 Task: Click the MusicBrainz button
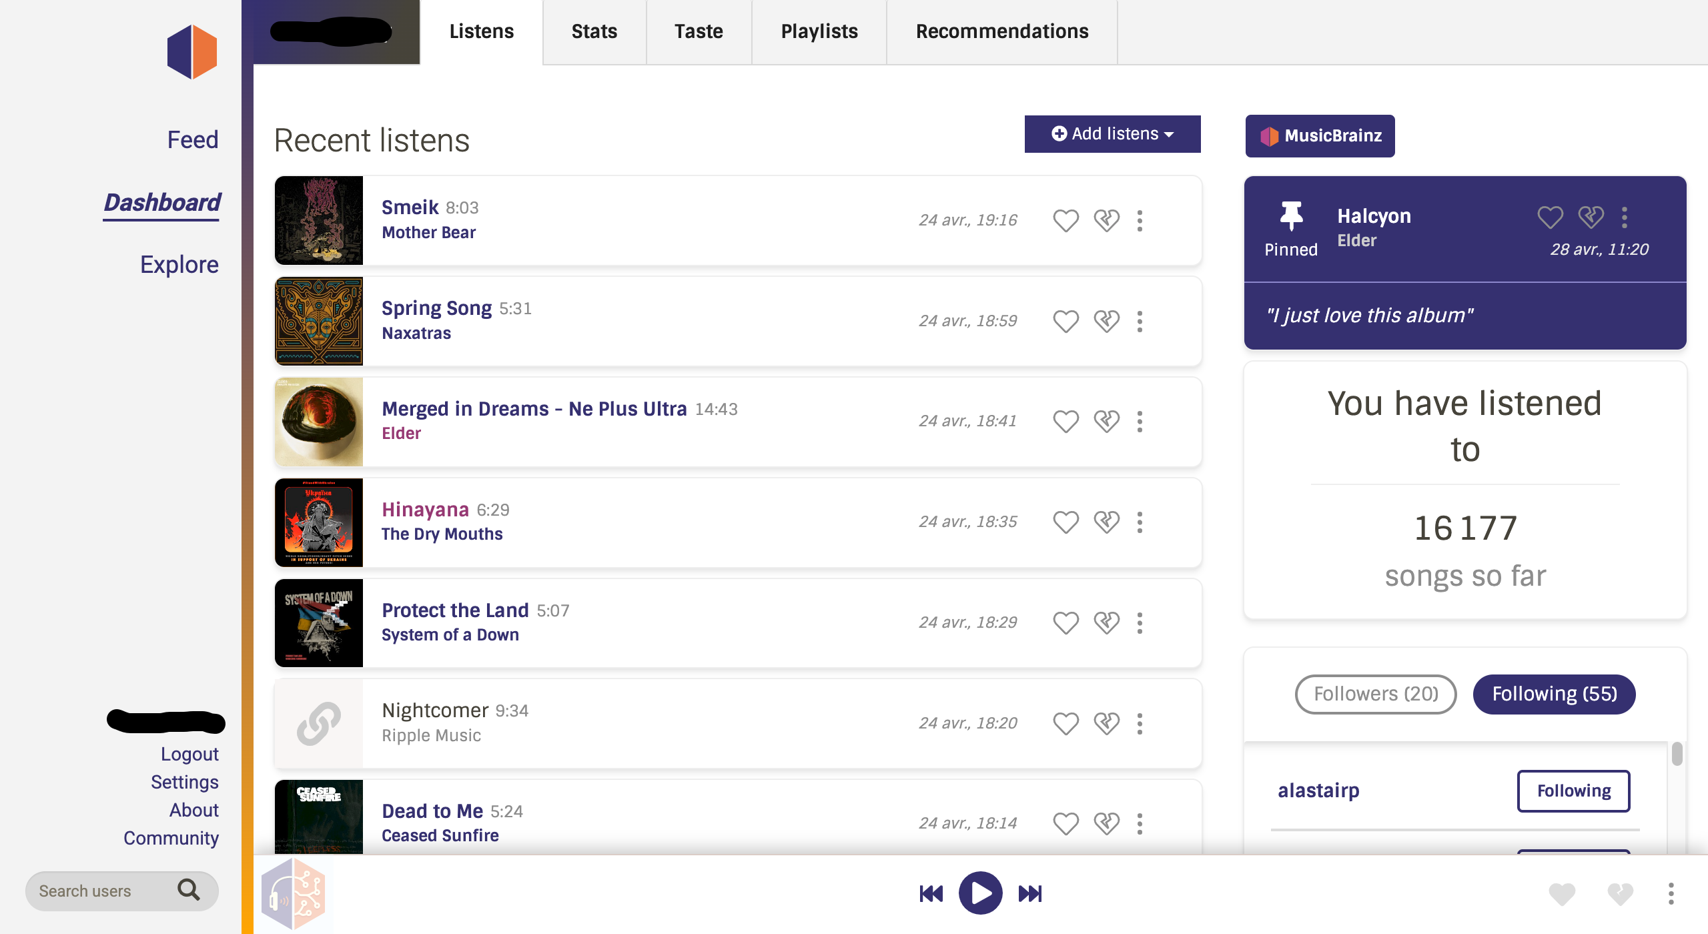click(x=1319, y=135)
